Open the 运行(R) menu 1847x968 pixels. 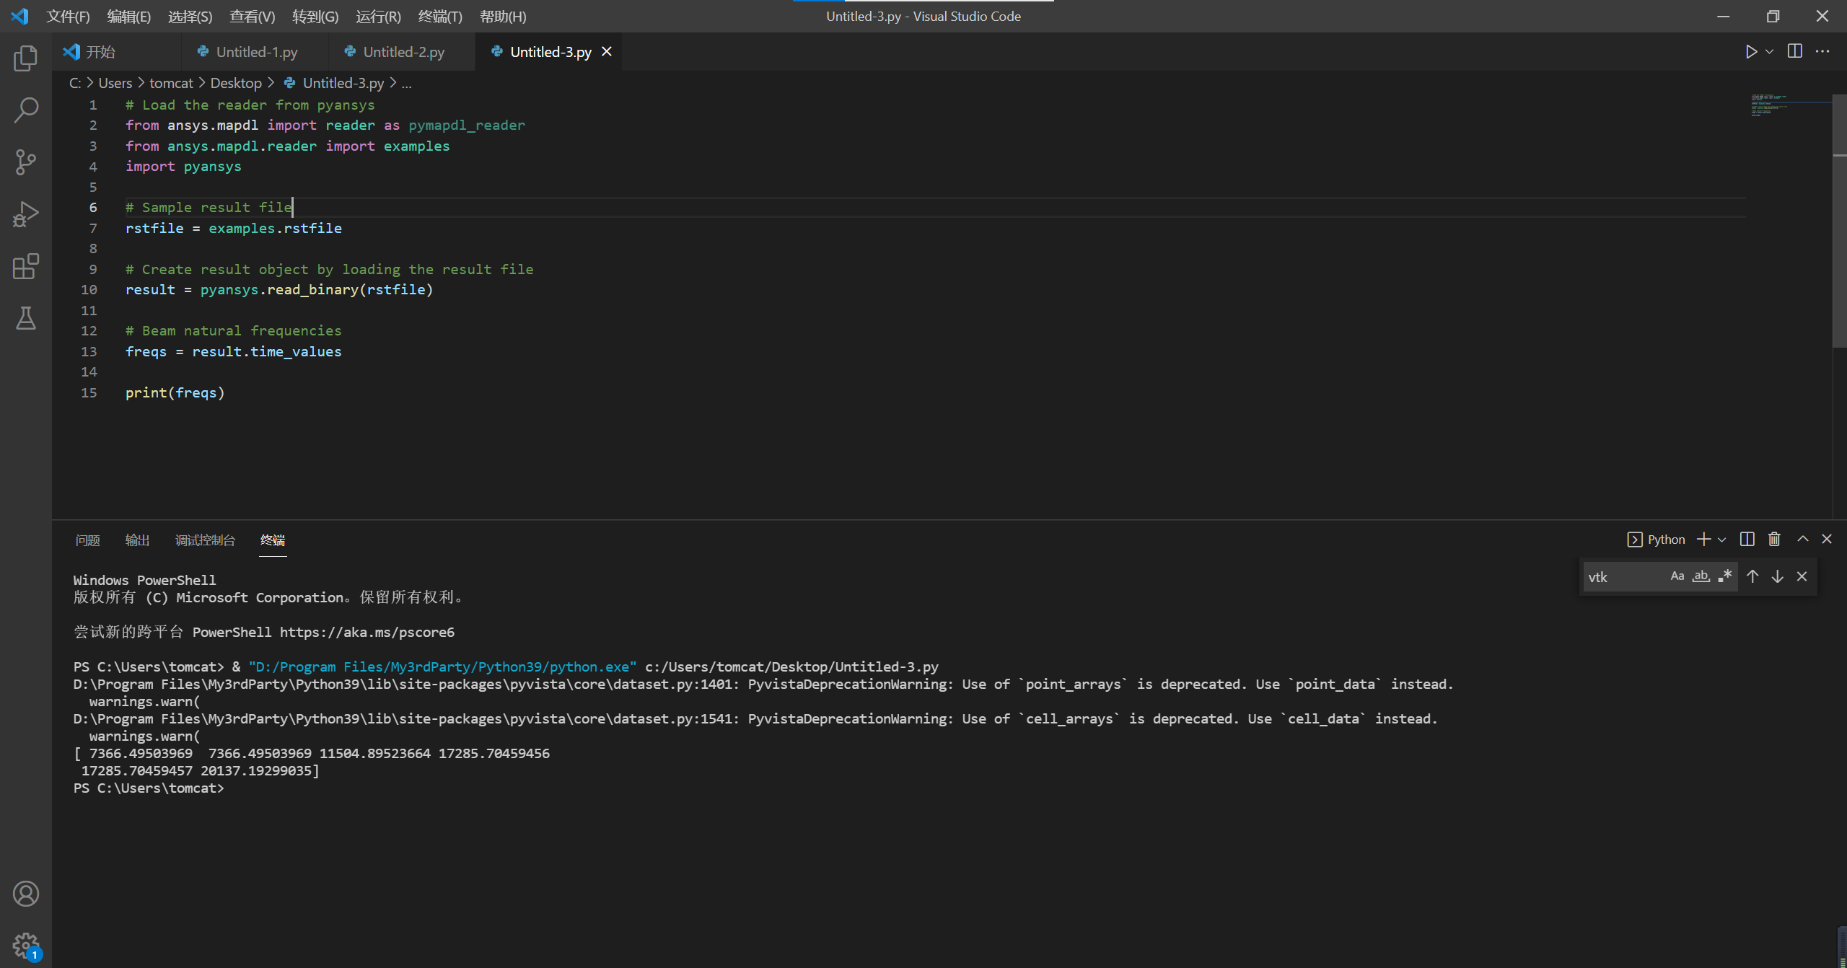(x=377, y=16)
